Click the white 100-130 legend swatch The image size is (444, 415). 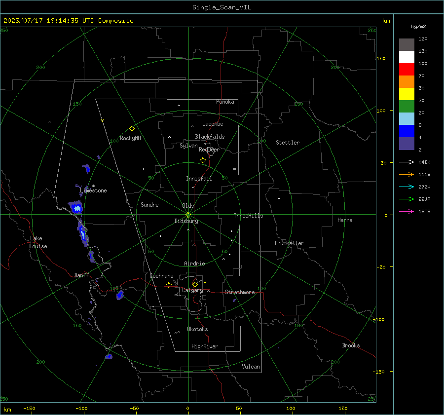[407, 57]
